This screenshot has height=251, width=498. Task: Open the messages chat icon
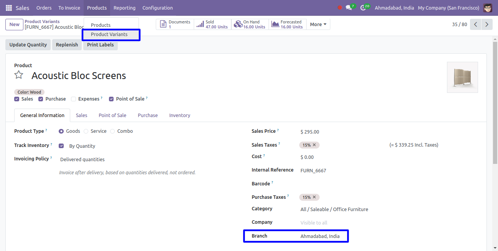pos(349,8)
